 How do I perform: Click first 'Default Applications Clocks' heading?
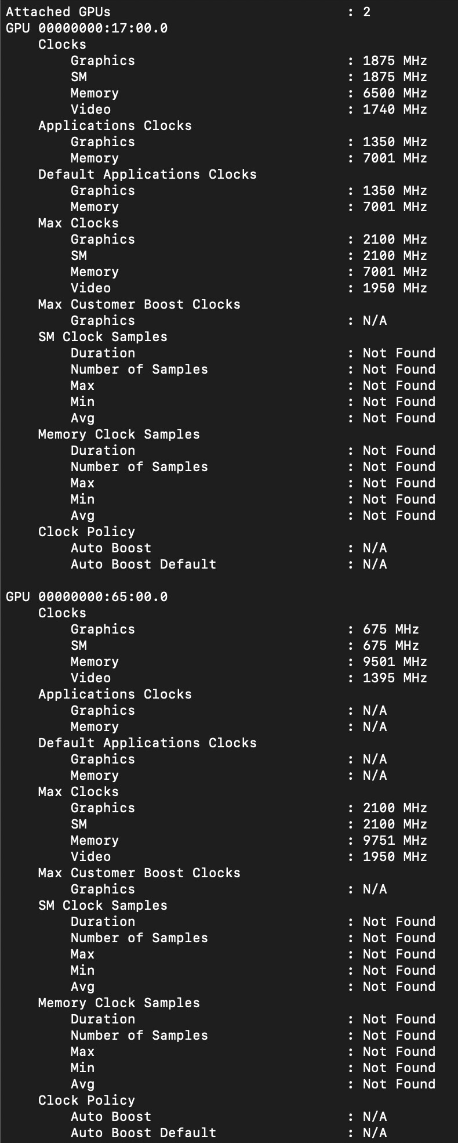tap(147, 174)
